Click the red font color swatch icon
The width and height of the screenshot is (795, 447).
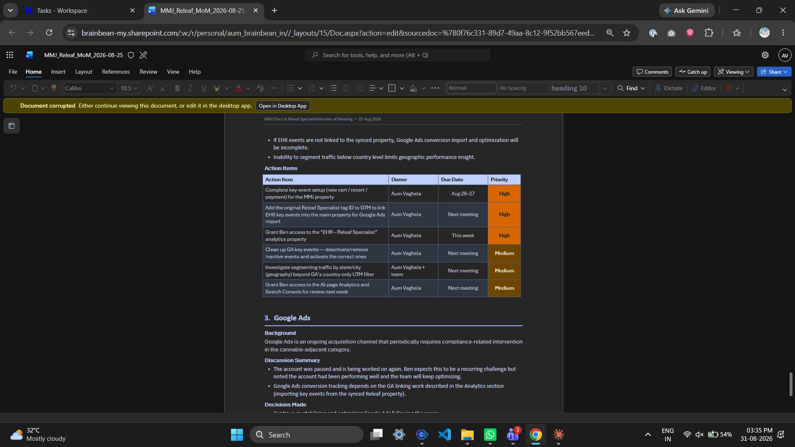[x=238, y=88]
